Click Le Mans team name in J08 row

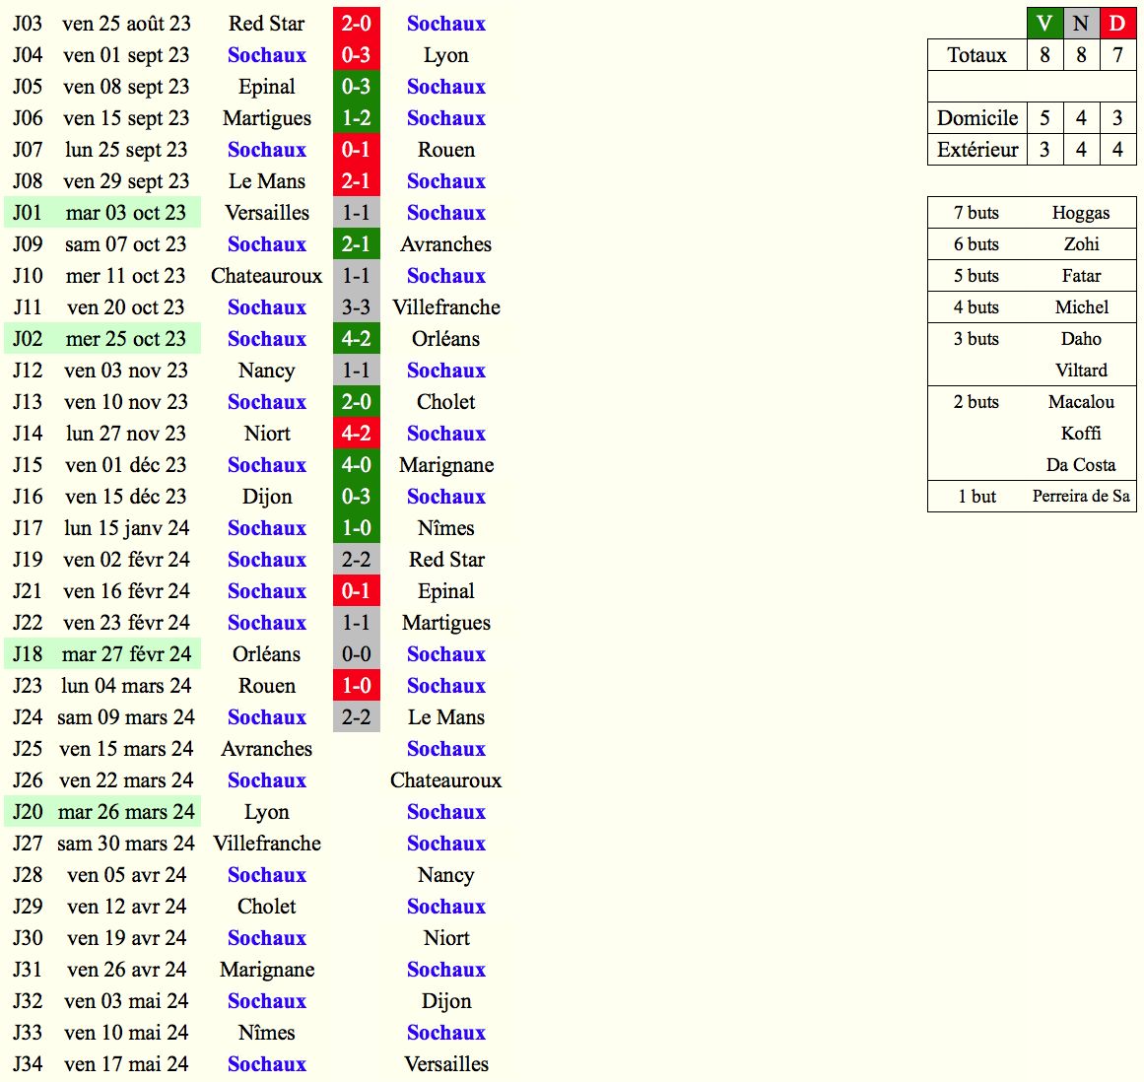pyautogui.click(x=267, y=181)
